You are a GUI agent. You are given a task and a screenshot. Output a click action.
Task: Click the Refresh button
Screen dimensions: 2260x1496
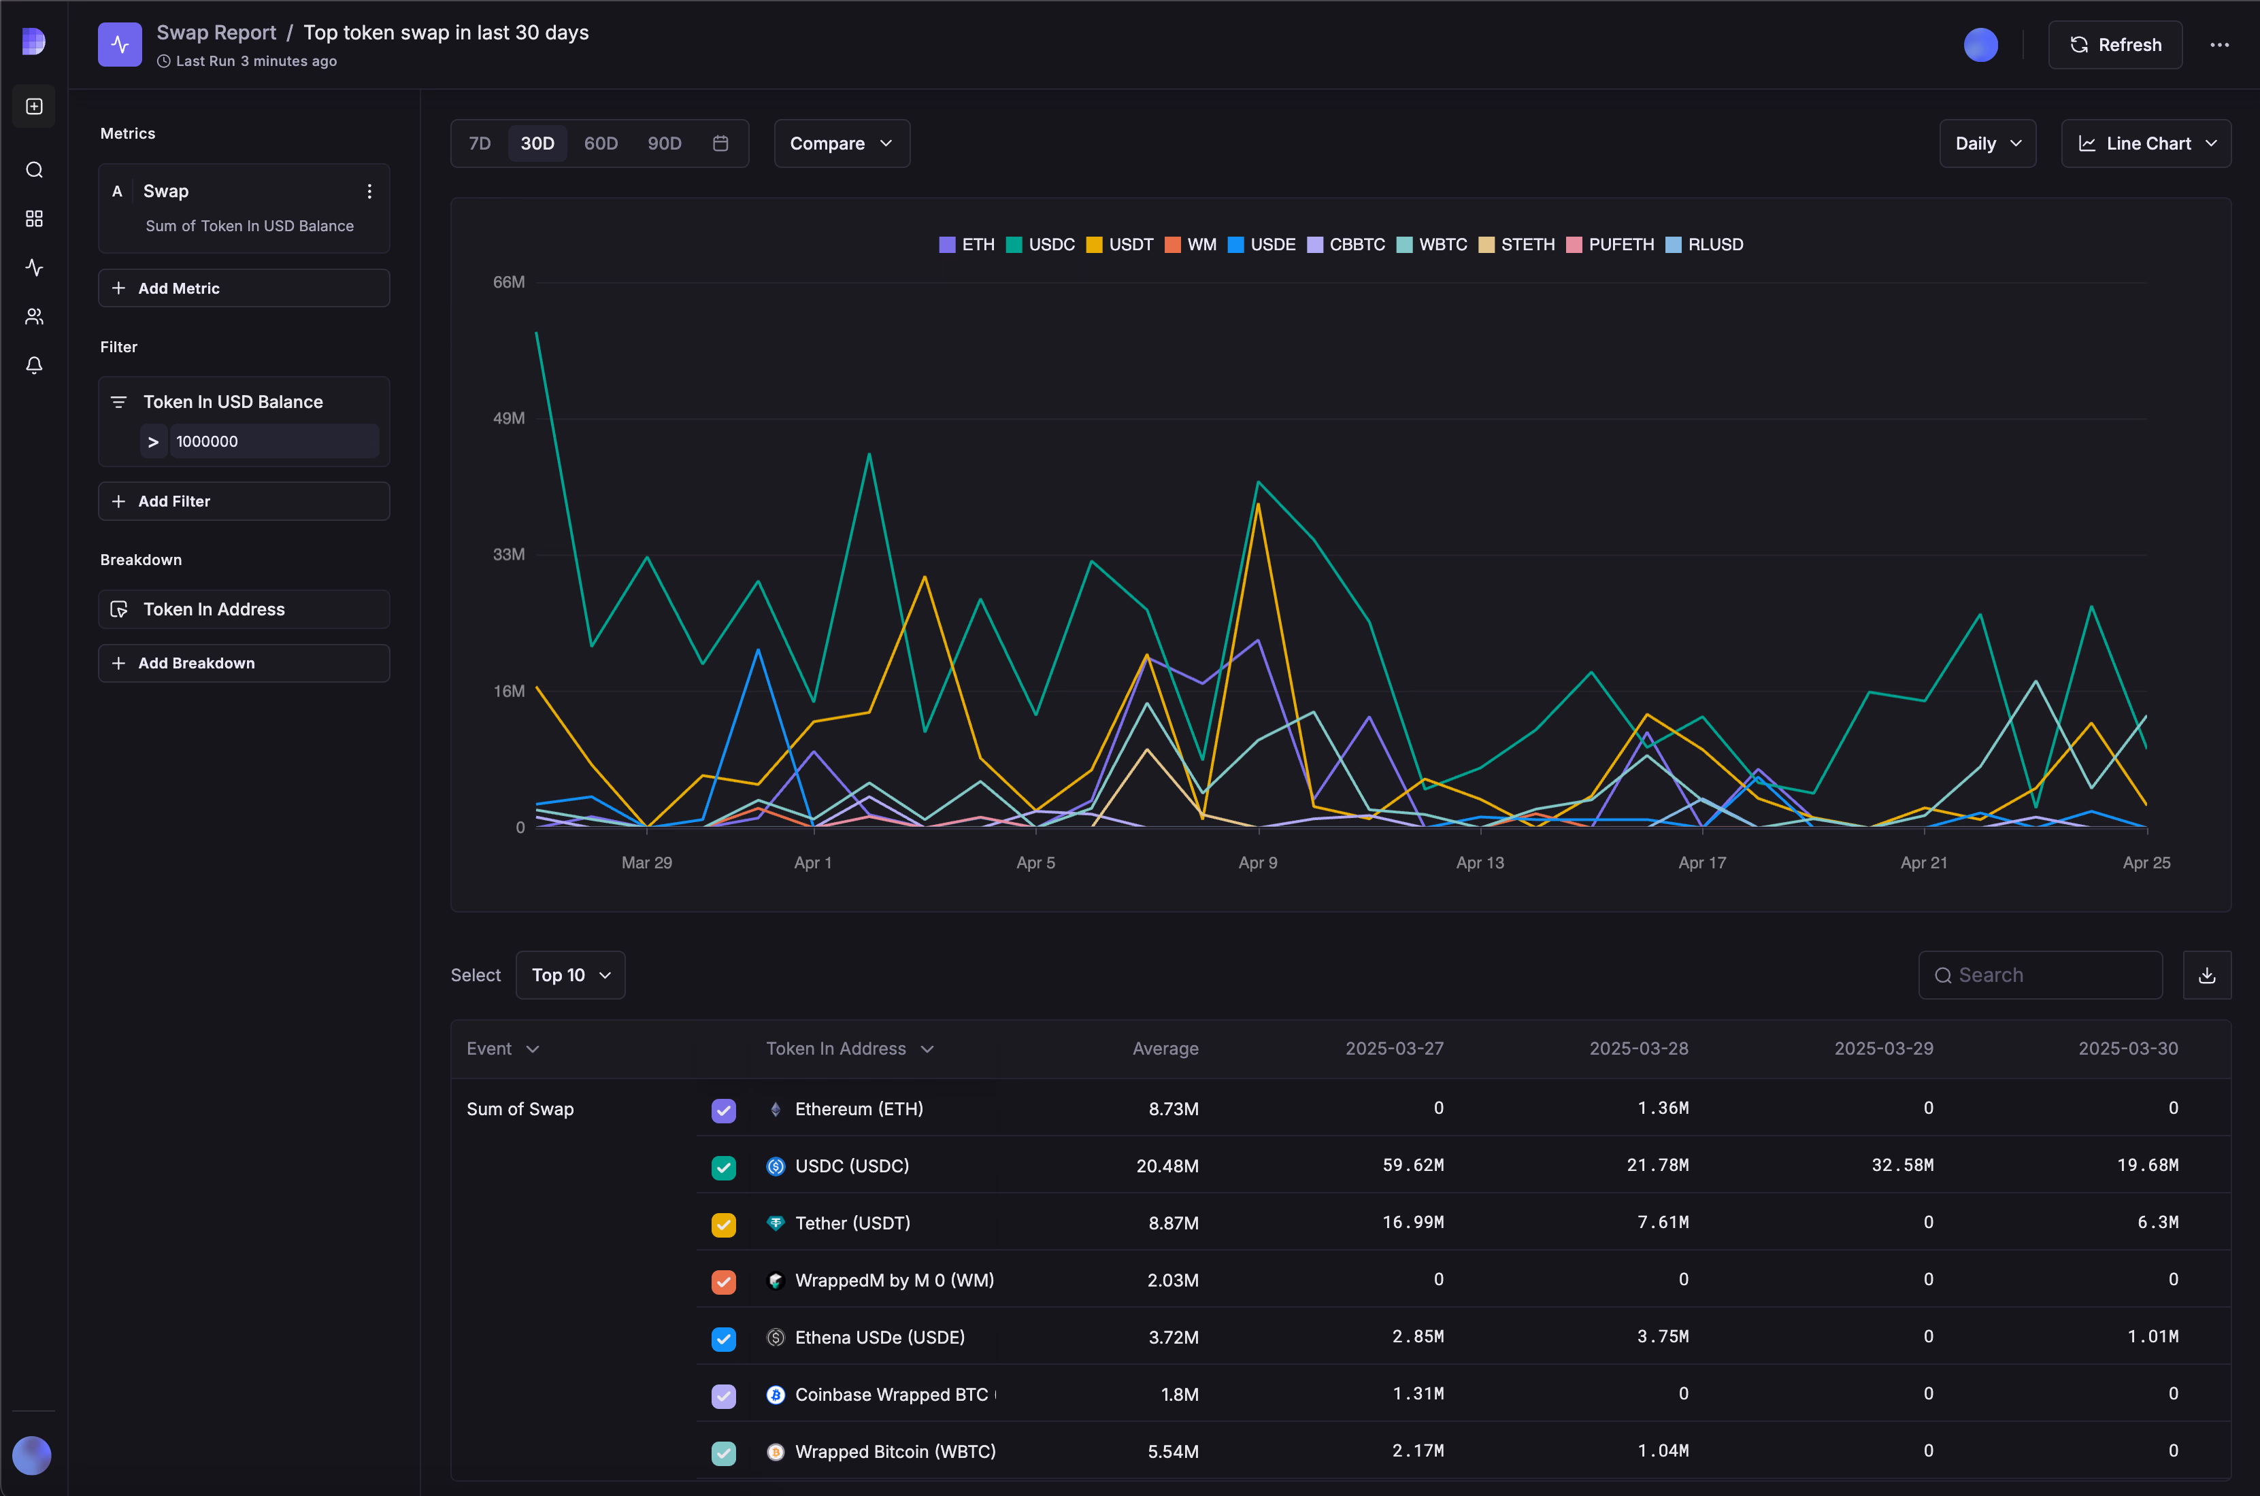[x=2115, y=44]
